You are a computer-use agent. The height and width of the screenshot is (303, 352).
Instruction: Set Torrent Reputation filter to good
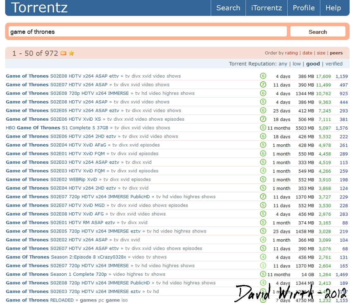pyautogui.click(x=313, y=64)
